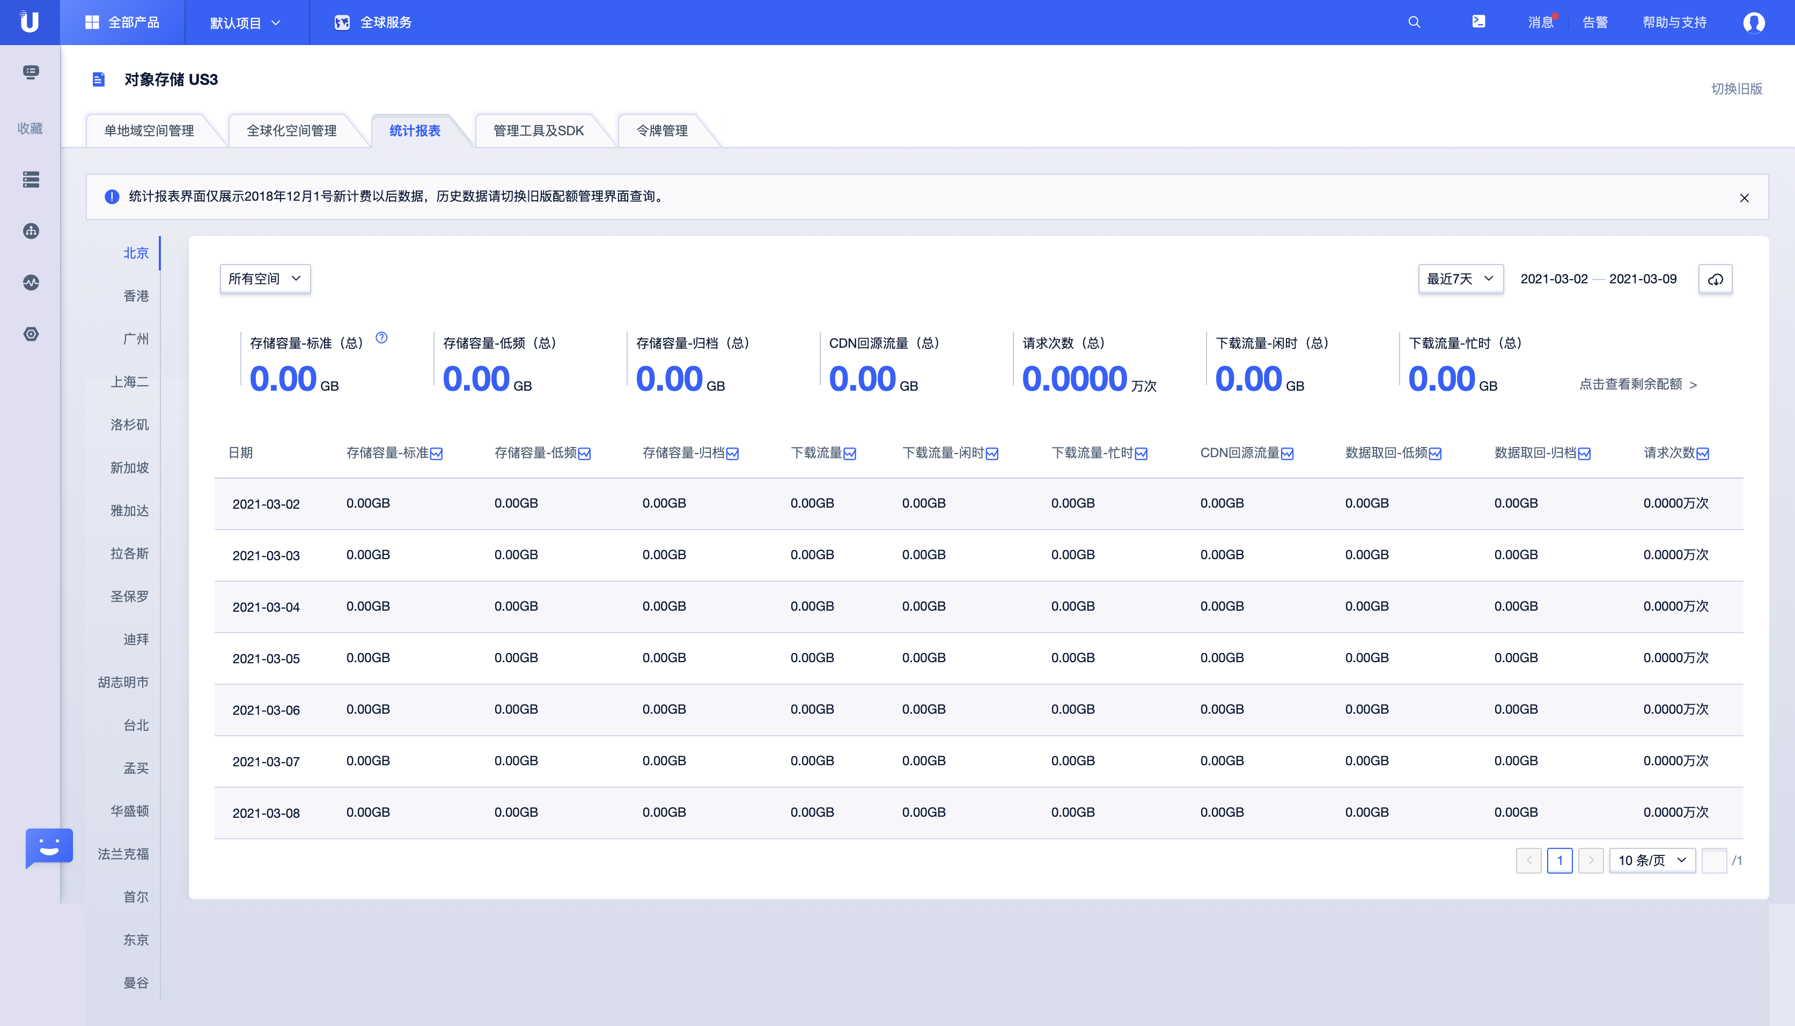Toggle chart checkbox for 请求次数 column

pos(1703,454)
